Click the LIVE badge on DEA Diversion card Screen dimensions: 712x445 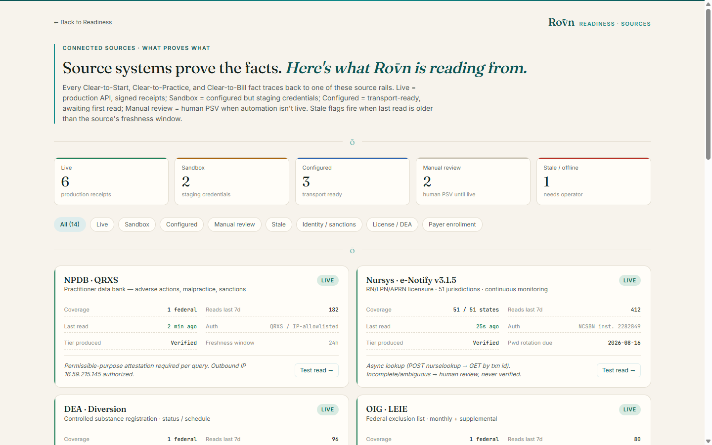tap(328, 409)
